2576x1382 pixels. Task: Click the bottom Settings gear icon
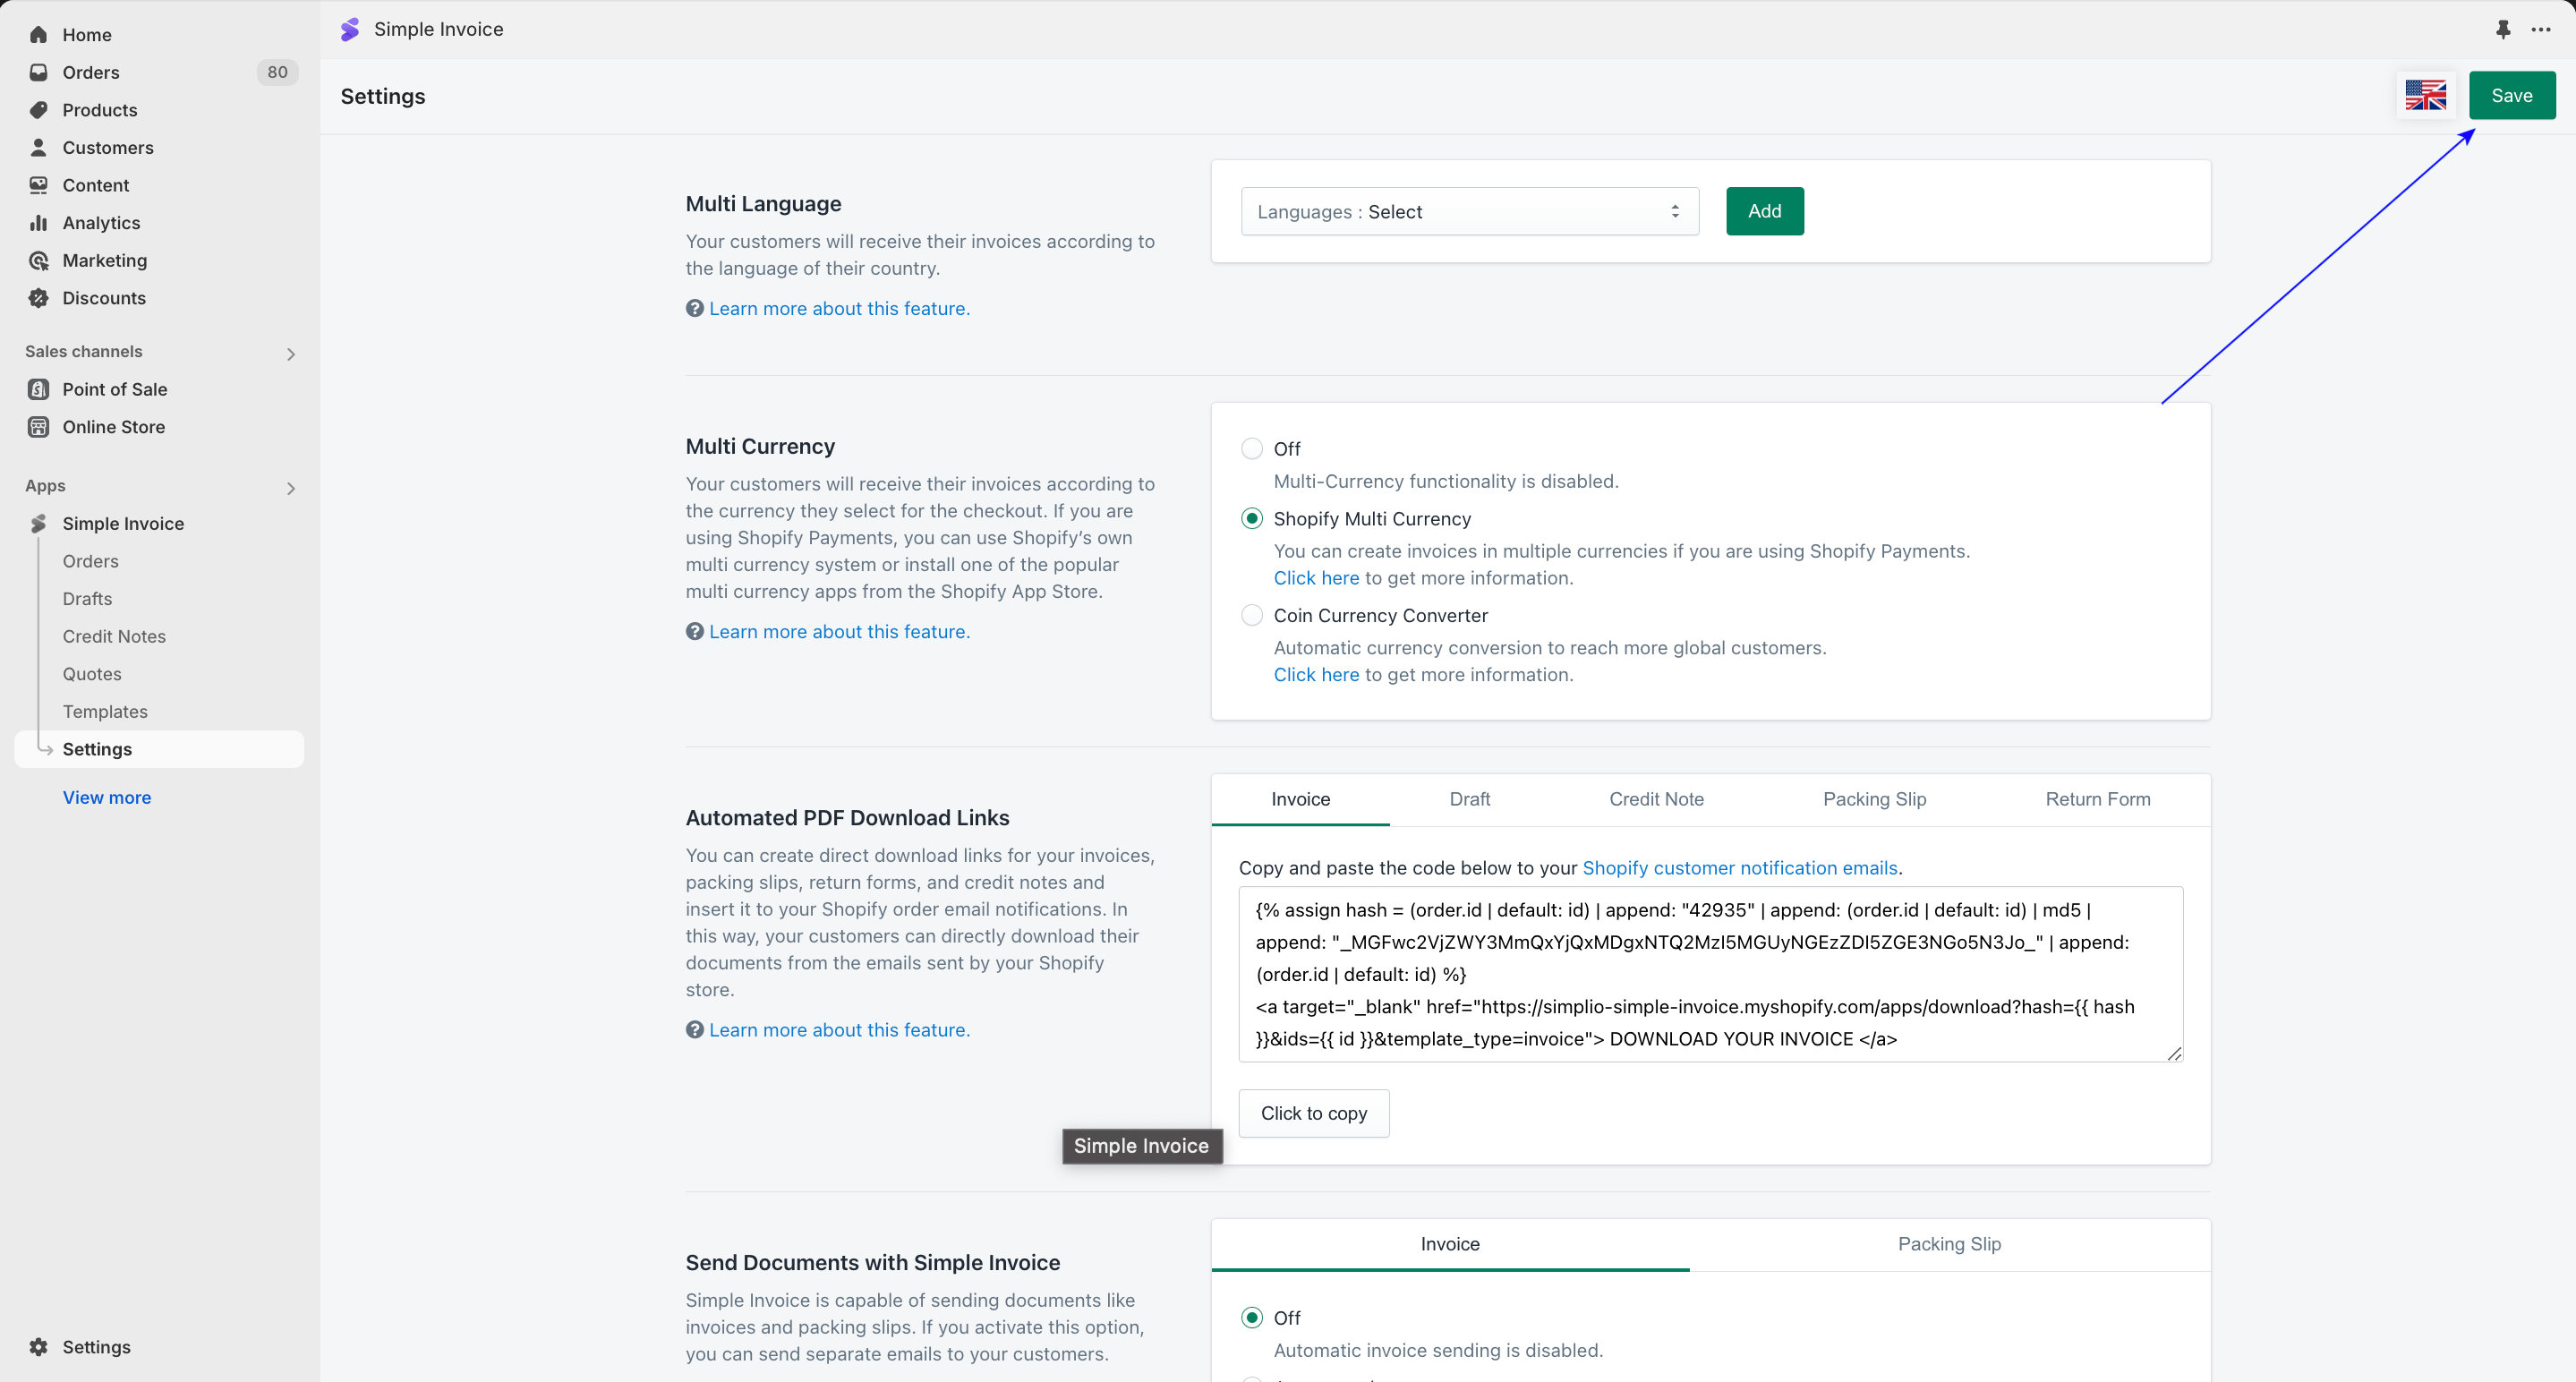[38, 1347]
